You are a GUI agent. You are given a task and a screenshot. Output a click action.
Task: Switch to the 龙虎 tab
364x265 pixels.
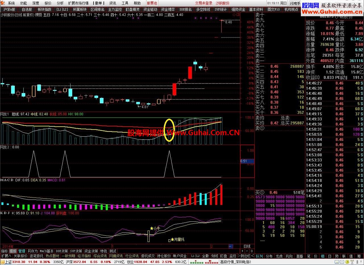coord(279,256)
